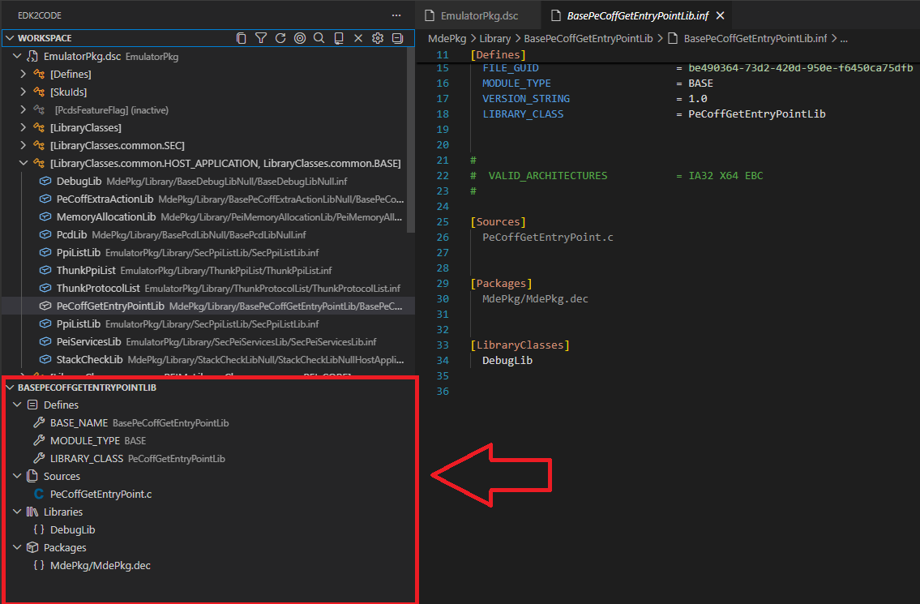Click the LIBRARY_CLASS line in editor
This screenshot has width=920, height=604.
(x=653, y=114)
